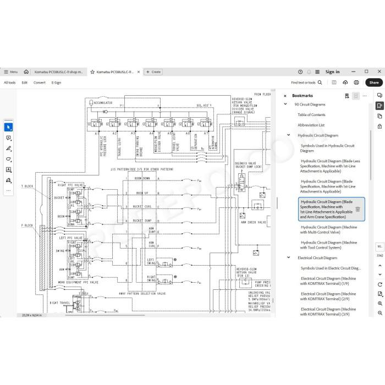This screenshot has width=385, height=385.
Task: Delete the selected Arm Crane Specification bookmark
Action: point(358,209)
